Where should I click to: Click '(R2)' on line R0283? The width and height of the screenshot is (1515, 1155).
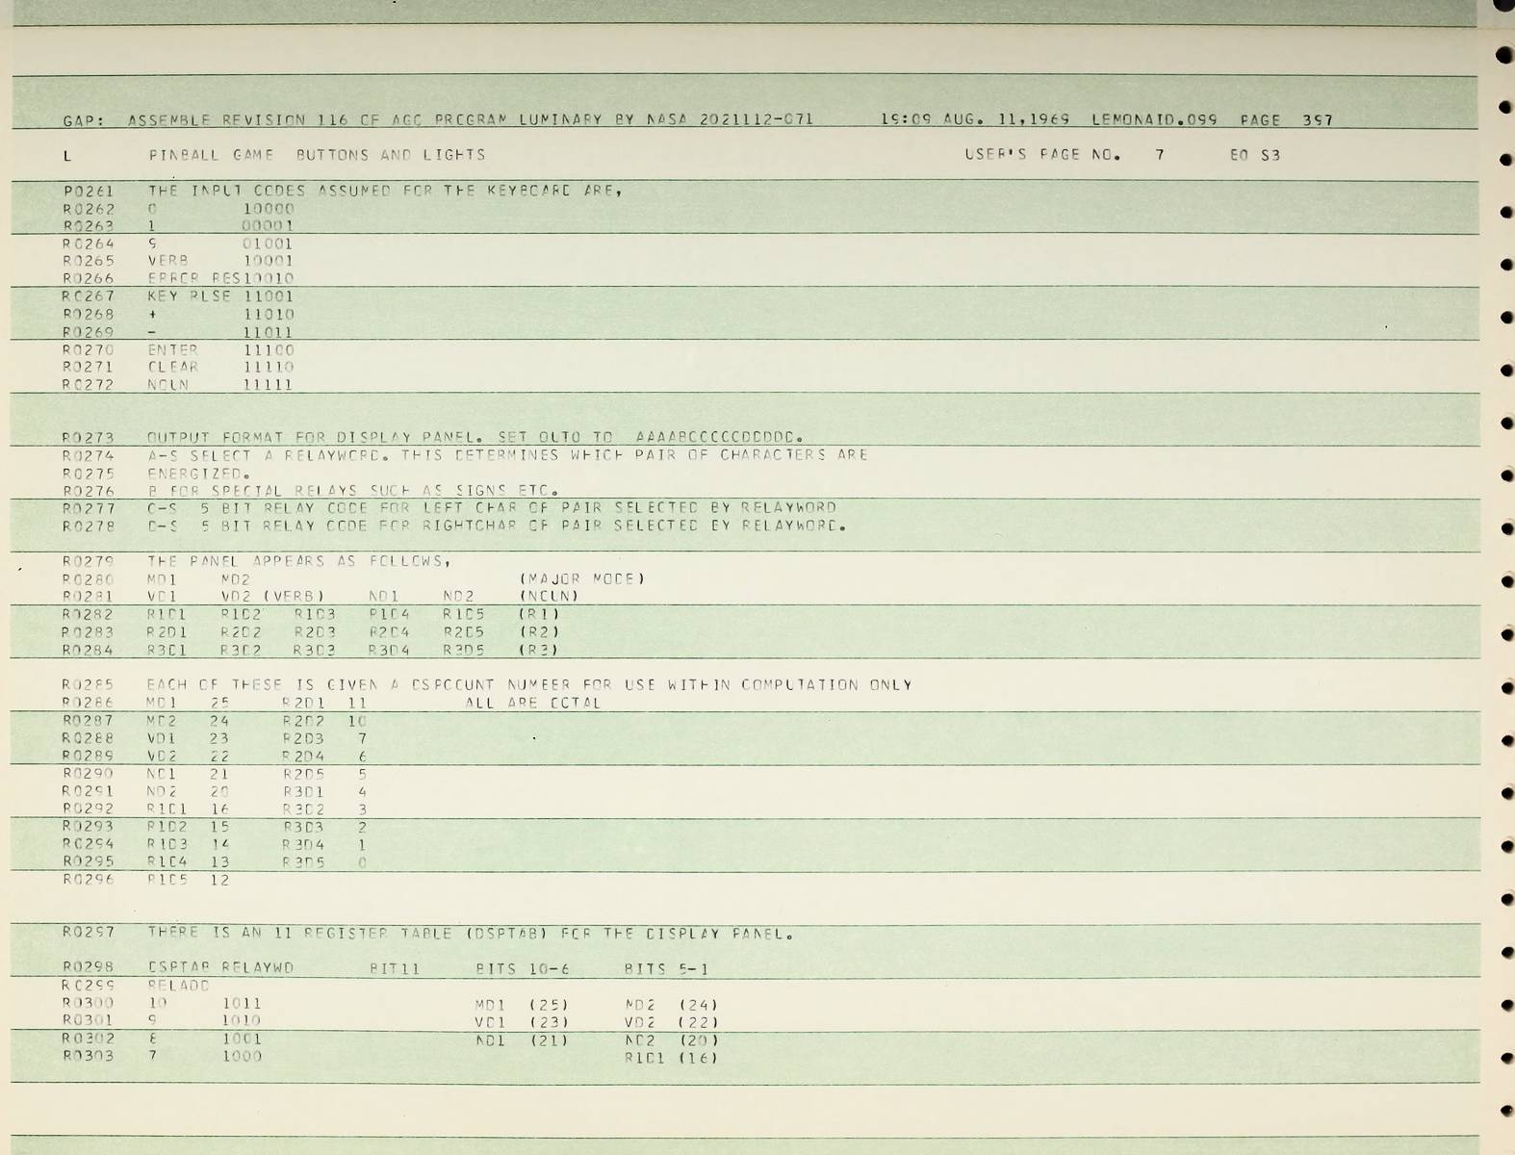(x=539, y=632)
